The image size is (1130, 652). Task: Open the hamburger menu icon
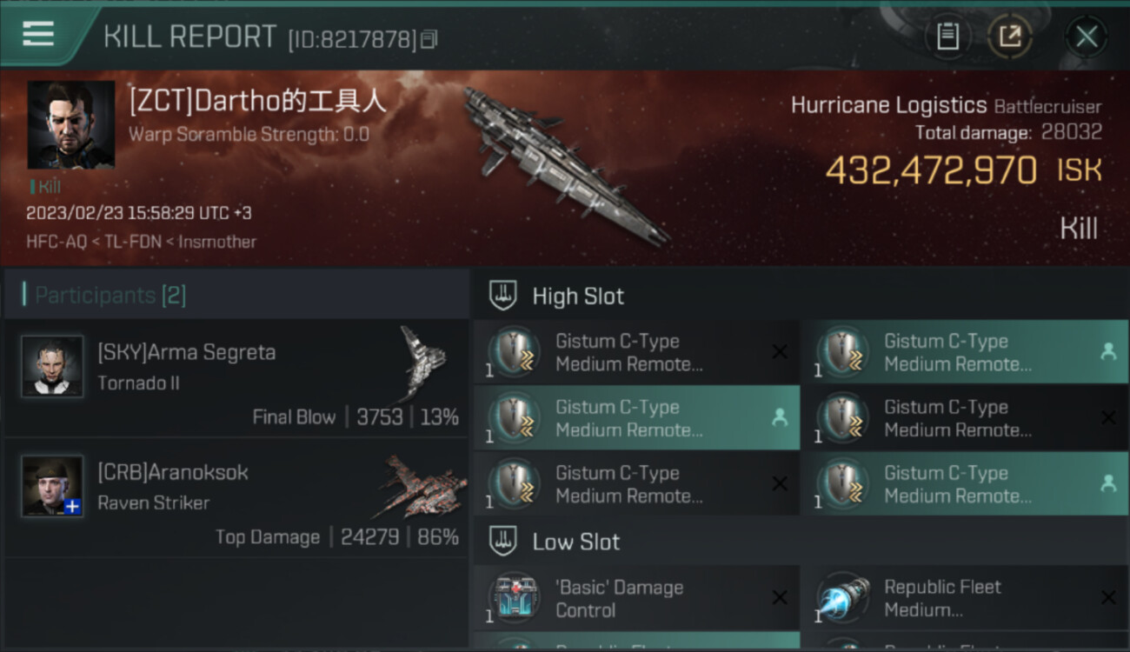37,34
